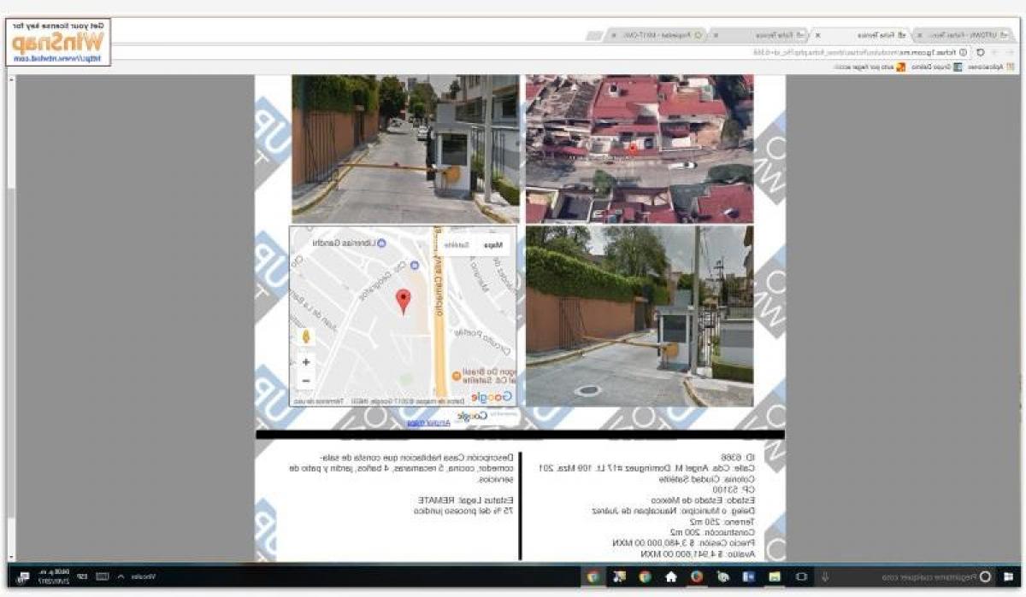1026x597 pixels.
Task: Open the aerial satellite photo thumbnail
Action: [x=639, y=149]
